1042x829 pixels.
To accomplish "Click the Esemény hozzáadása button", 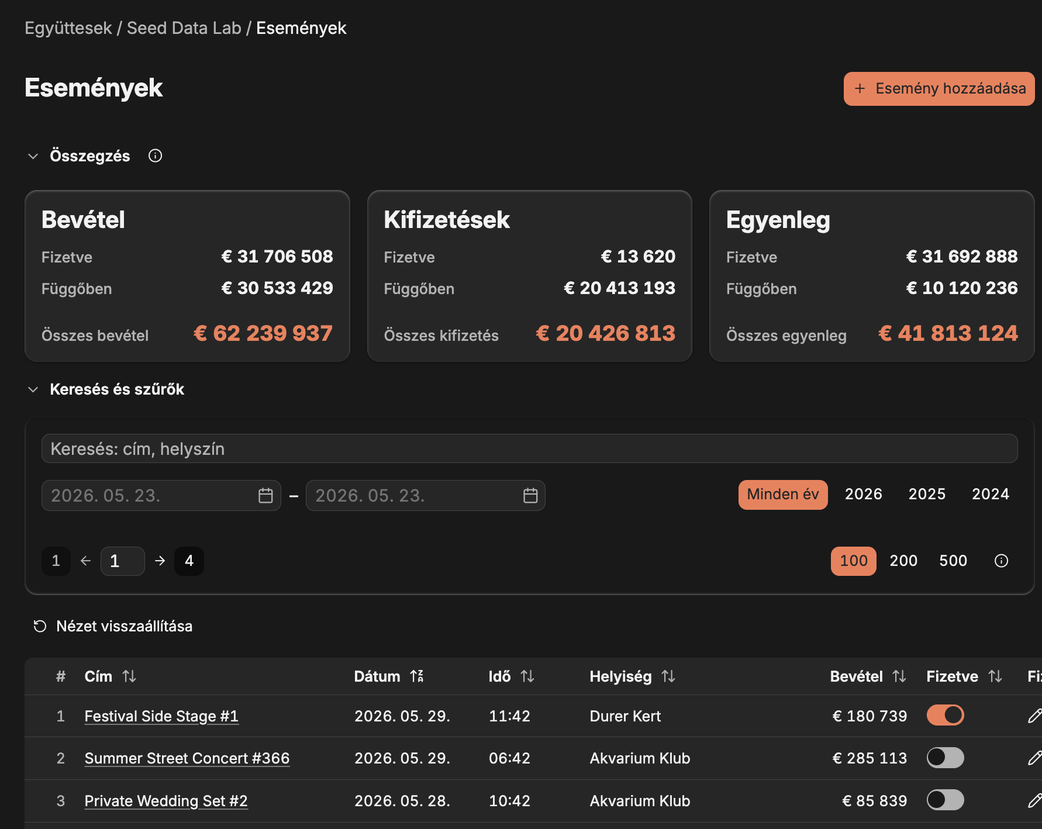I will (x=939, y=89).
